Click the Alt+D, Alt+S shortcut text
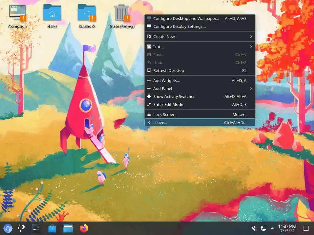The height and width of the screenshot is (235, 314). click(x=235, y=19)
